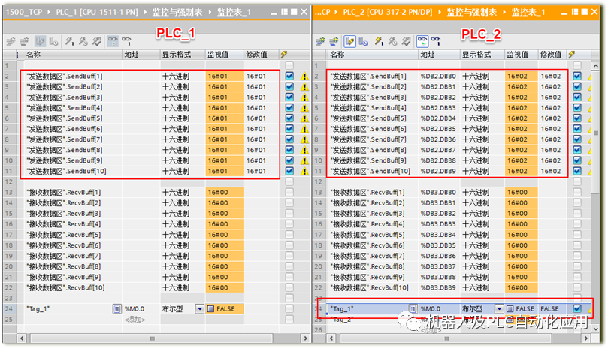Select PLC_1 RecvBuff[6] name cell
The image size is (608, 348).
64,245
